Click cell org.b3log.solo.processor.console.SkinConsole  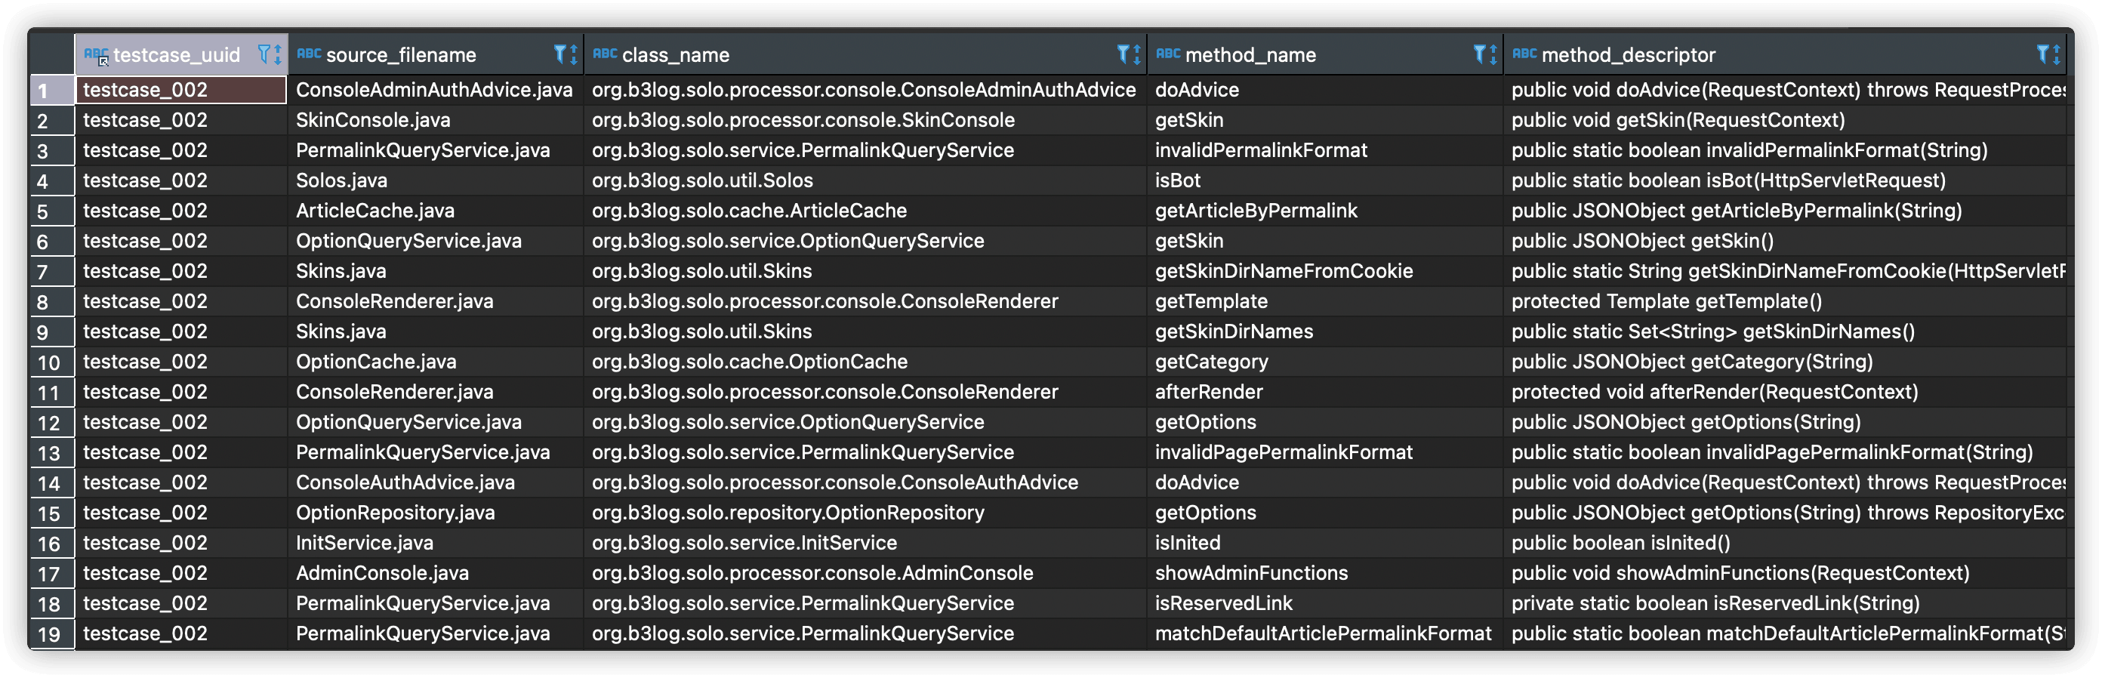point(865,120)
